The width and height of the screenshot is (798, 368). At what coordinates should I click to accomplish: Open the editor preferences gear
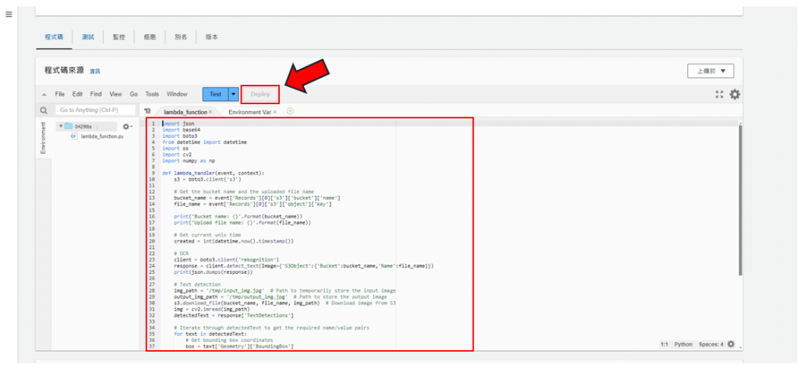pos(735,94)
